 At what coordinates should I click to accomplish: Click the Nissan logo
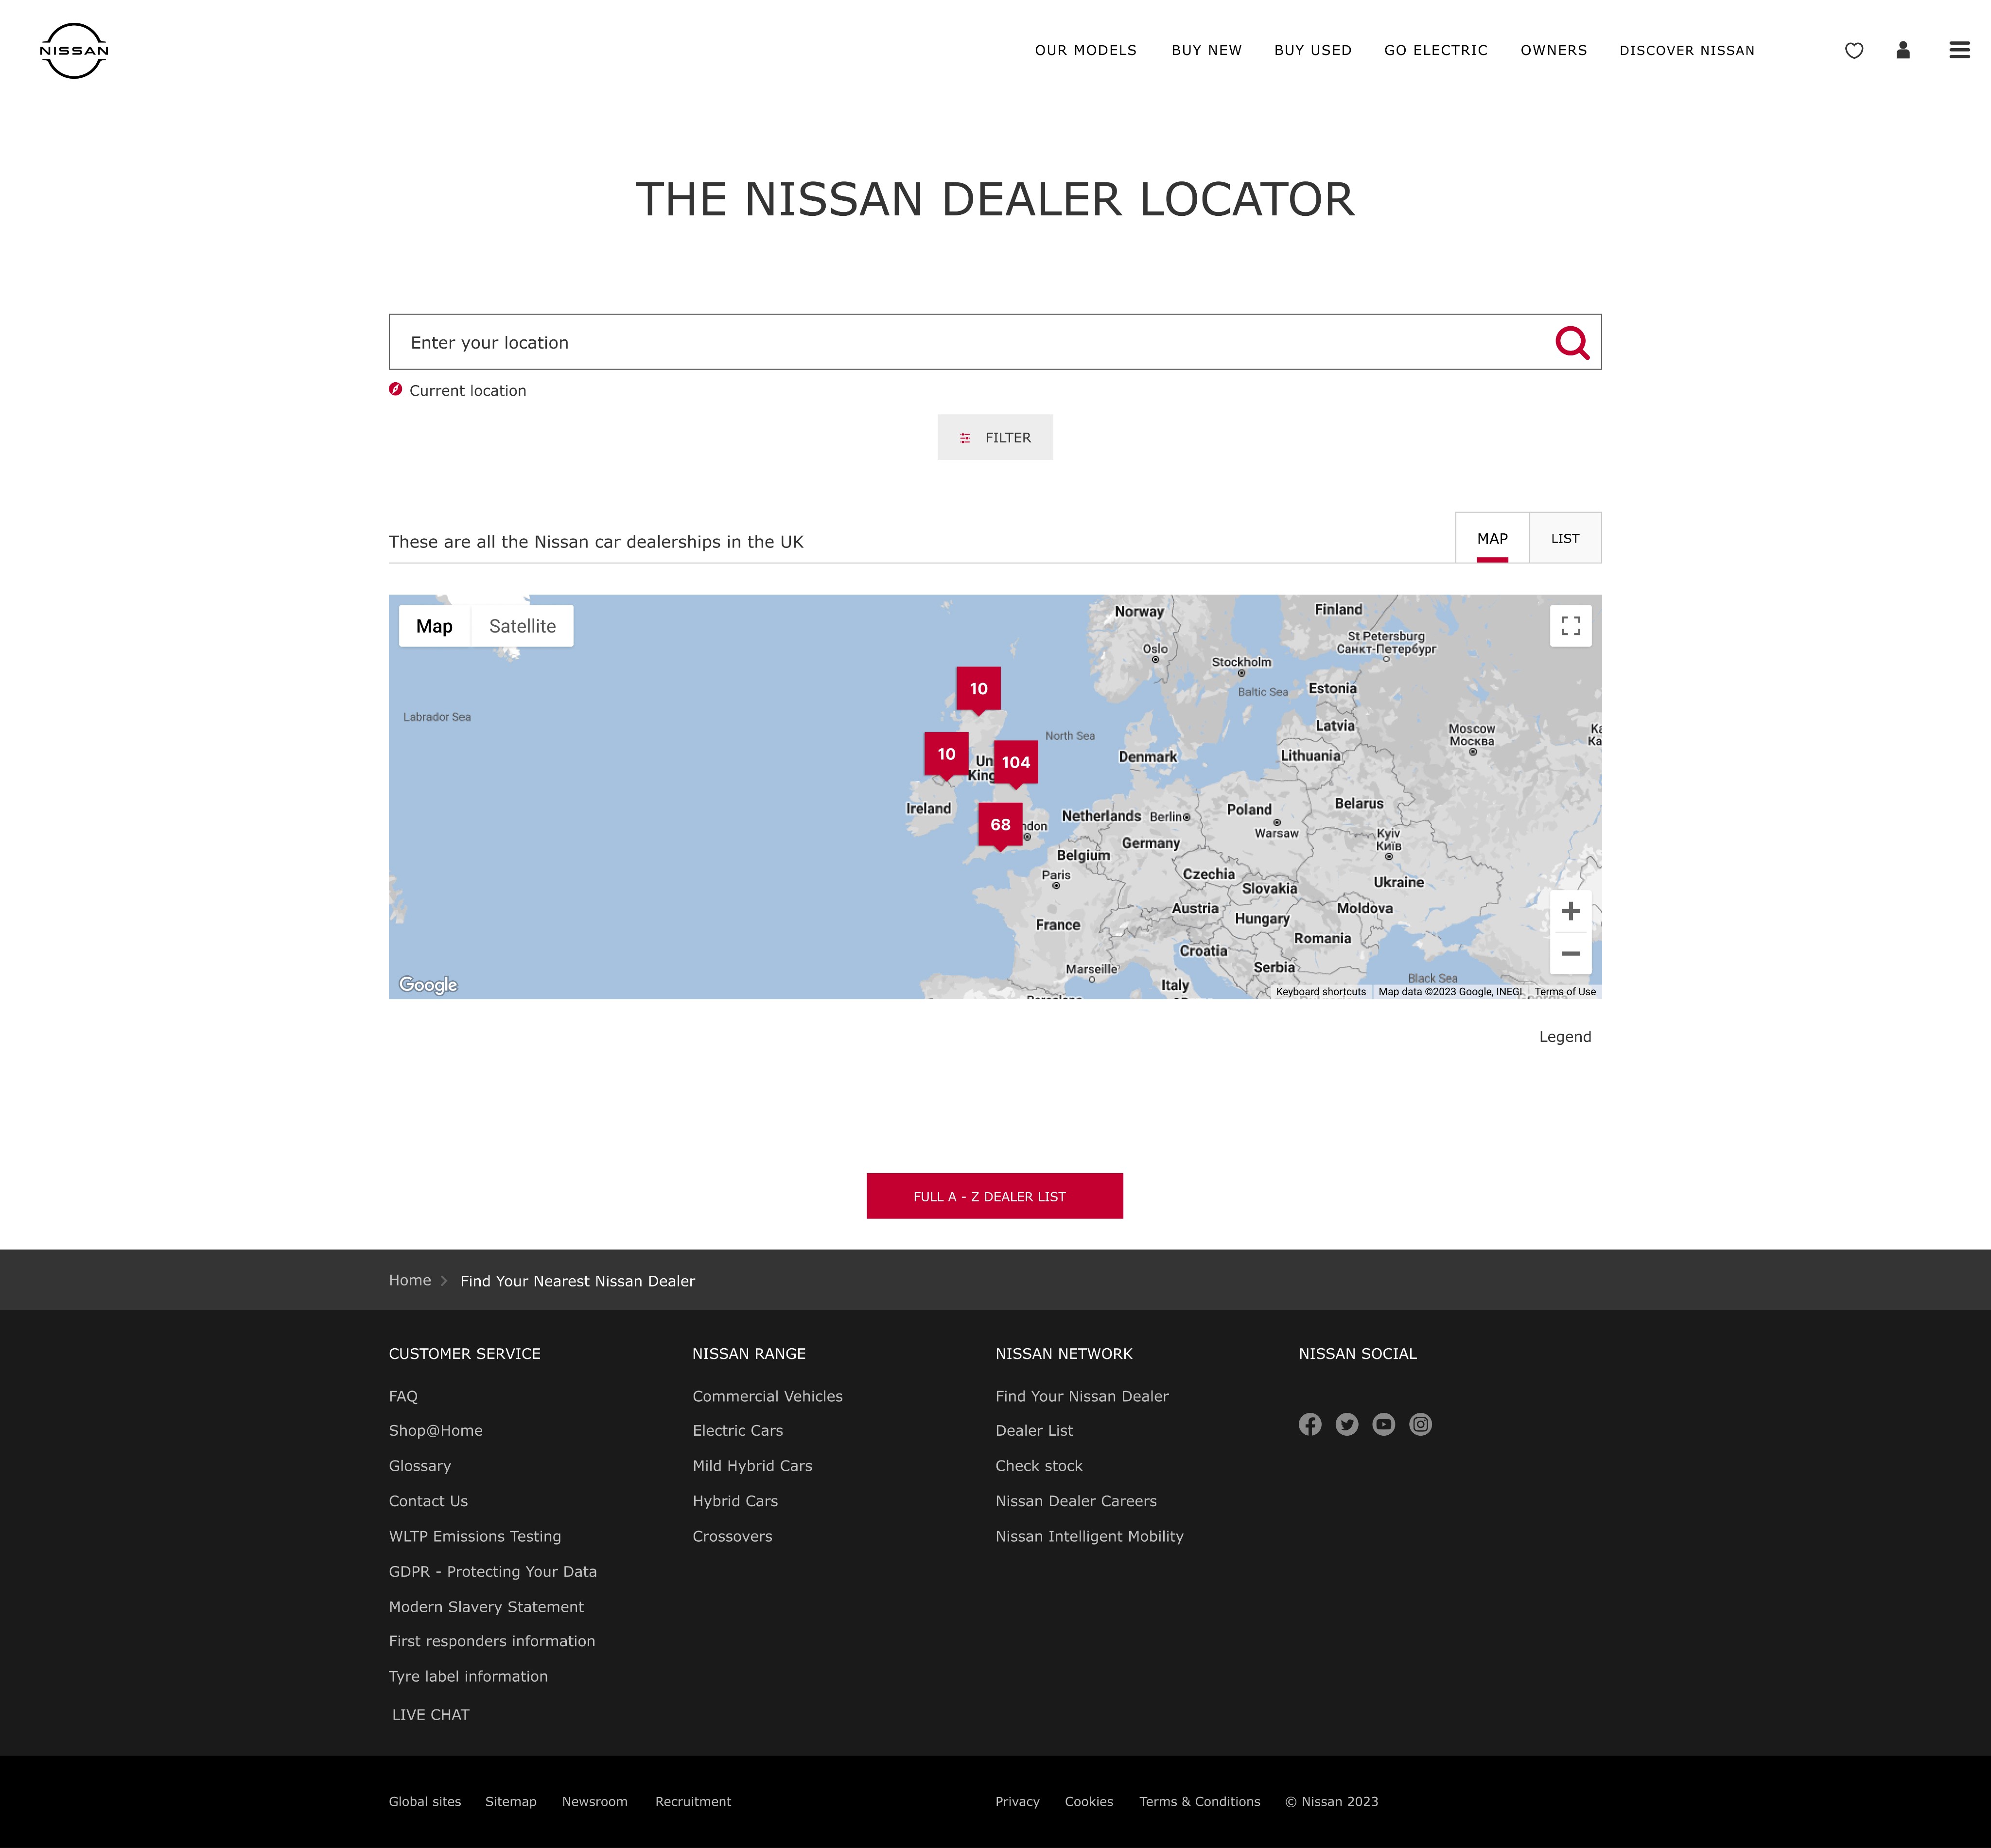pos(74,50)
